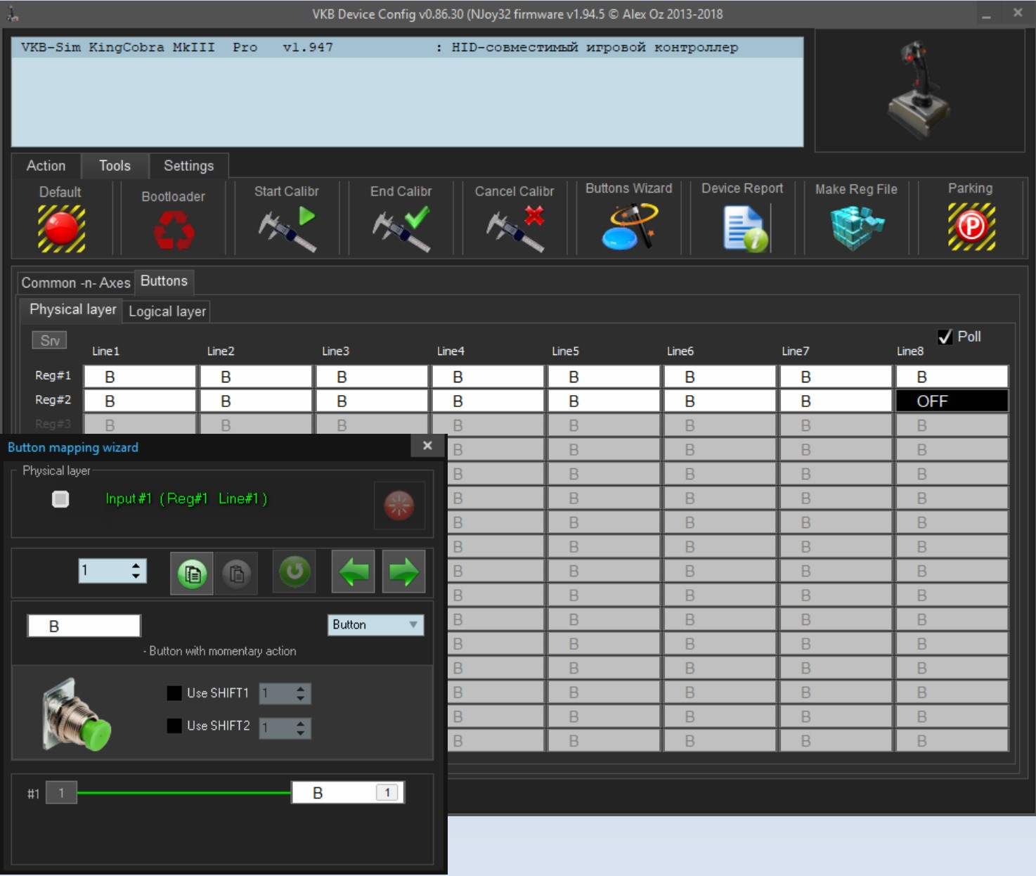The image size is (1036, 876).
Task: Copy button settings in the wizard
Action: (192, 573)
